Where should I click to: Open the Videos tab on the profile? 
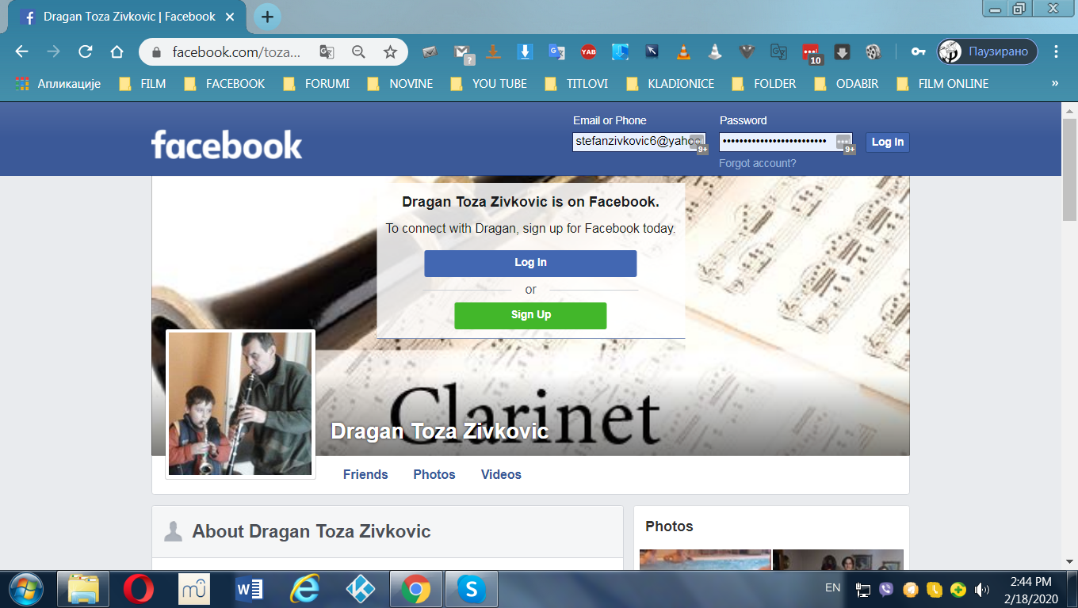(x=501, y=475)
